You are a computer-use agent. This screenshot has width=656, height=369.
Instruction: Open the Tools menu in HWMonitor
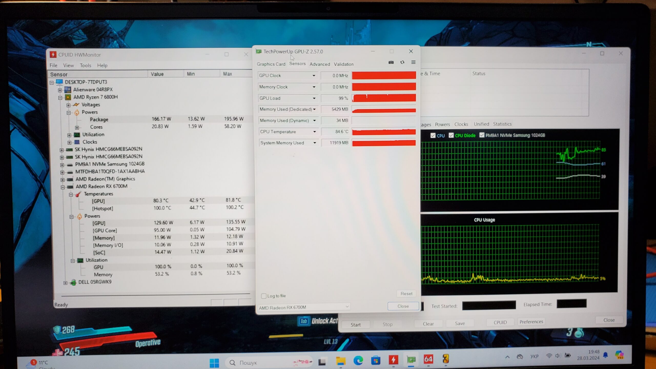[x=85, y=65]
